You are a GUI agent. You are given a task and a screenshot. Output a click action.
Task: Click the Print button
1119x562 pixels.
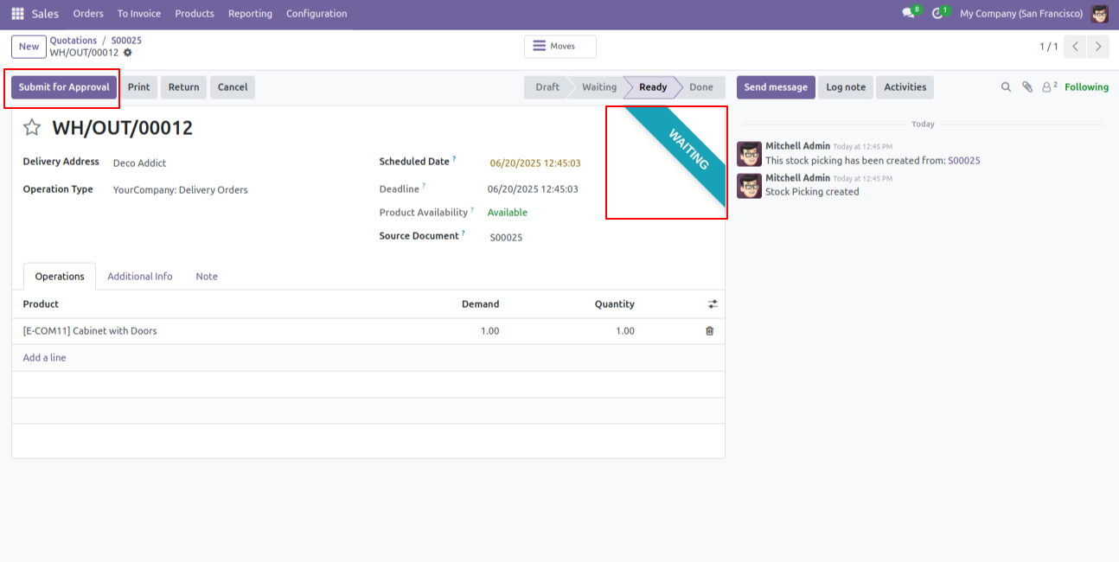click(x=138, y=87)
